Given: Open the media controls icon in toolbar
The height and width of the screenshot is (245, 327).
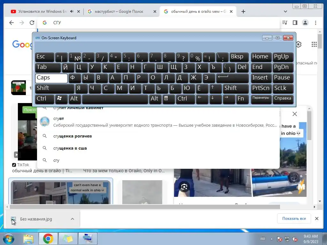Looking at the screenshot, I should pos(285,23).
